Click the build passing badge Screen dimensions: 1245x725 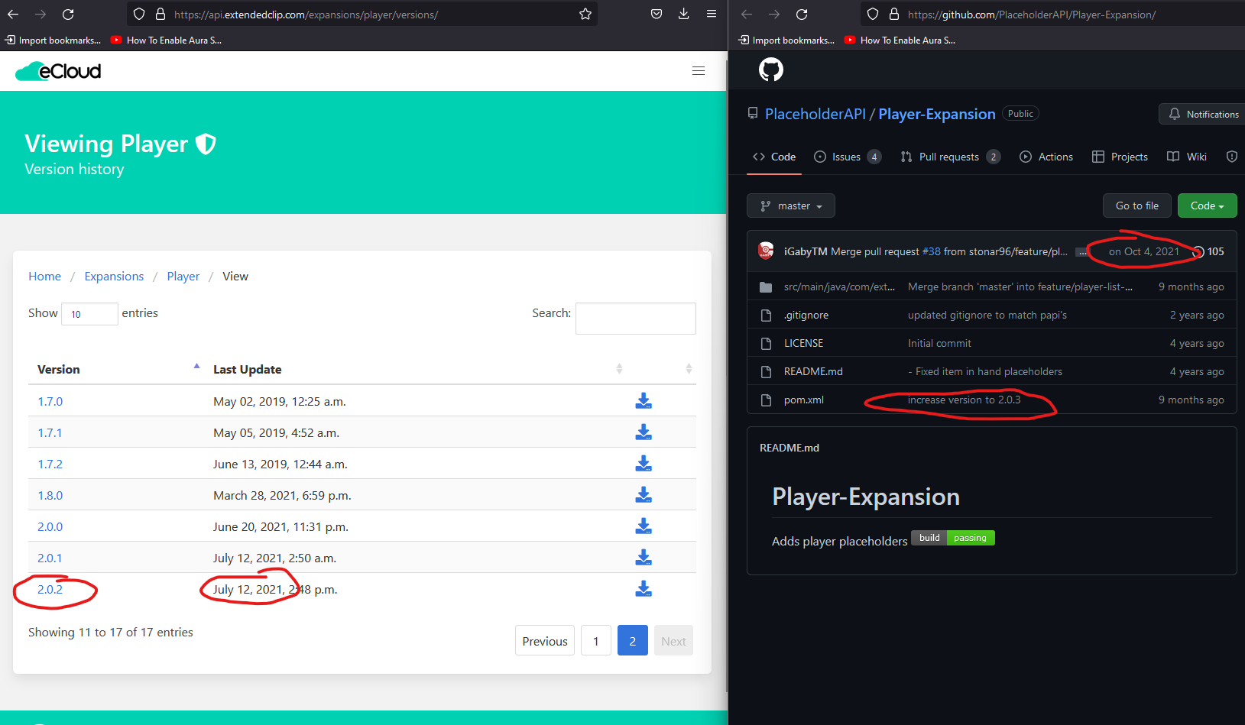(x=953, y=538)
